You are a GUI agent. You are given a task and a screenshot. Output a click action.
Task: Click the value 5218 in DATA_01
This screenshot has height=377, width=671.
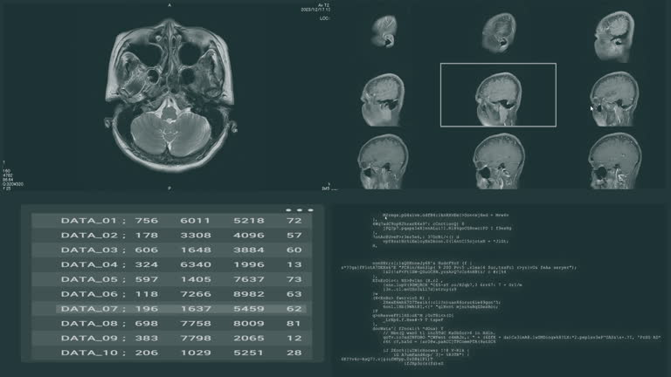pos(249,221)
